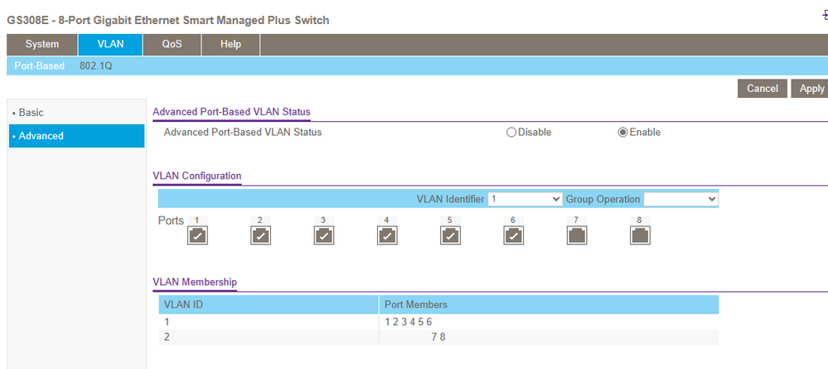828x369 pixels.
Task: Toggle port 5 membership icon
Action: [450, 236]
